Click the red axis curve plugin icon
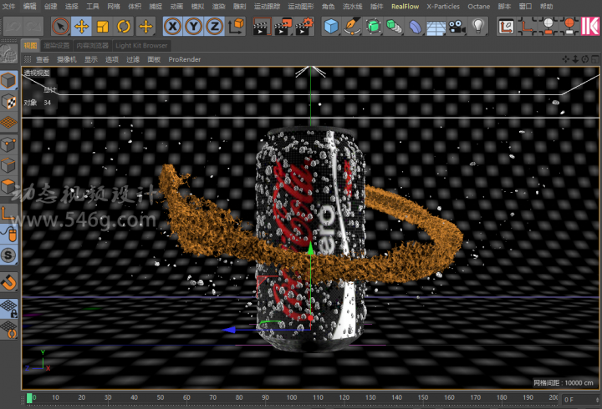Image resolution: width=602 pixels, height=409 pixels. pyautogui.click(x=507, y=27)
